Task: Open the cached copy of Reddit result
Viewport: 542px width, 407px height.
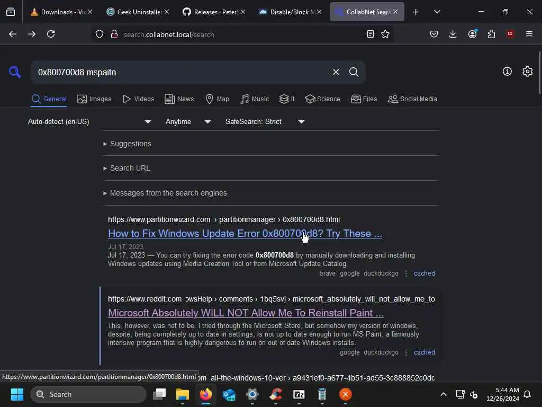Action: (424, 352)
